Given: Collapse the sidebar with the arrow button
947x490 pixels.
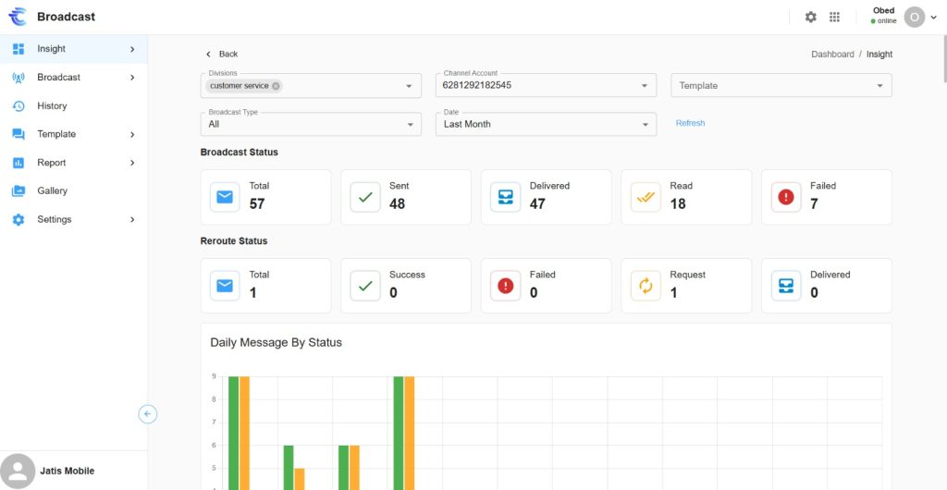Looking at the screenshot, I should pyautogui.click(x=147, y=414).
